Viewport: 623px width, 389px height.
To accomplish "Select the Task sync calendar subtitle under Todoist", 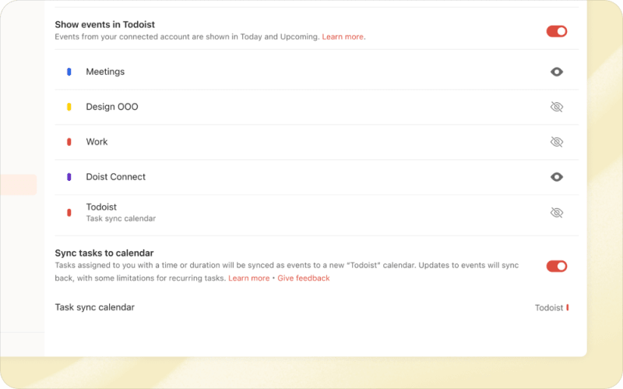I will coord(121,218).
